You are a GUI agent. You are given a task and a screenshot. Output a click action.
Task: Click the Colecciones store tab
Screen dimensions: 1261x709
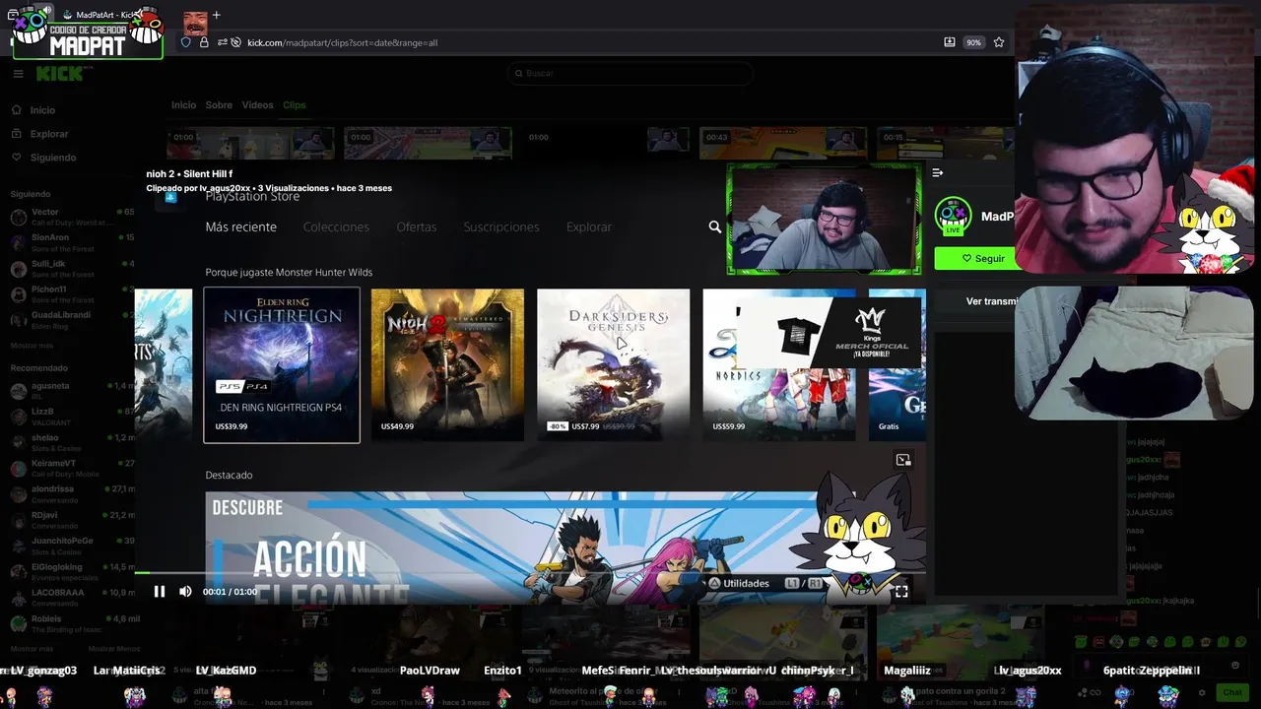pos(336,227)
